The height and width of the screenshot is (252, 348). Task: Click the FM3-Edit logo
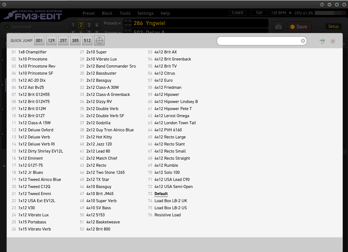coord(33,15)
